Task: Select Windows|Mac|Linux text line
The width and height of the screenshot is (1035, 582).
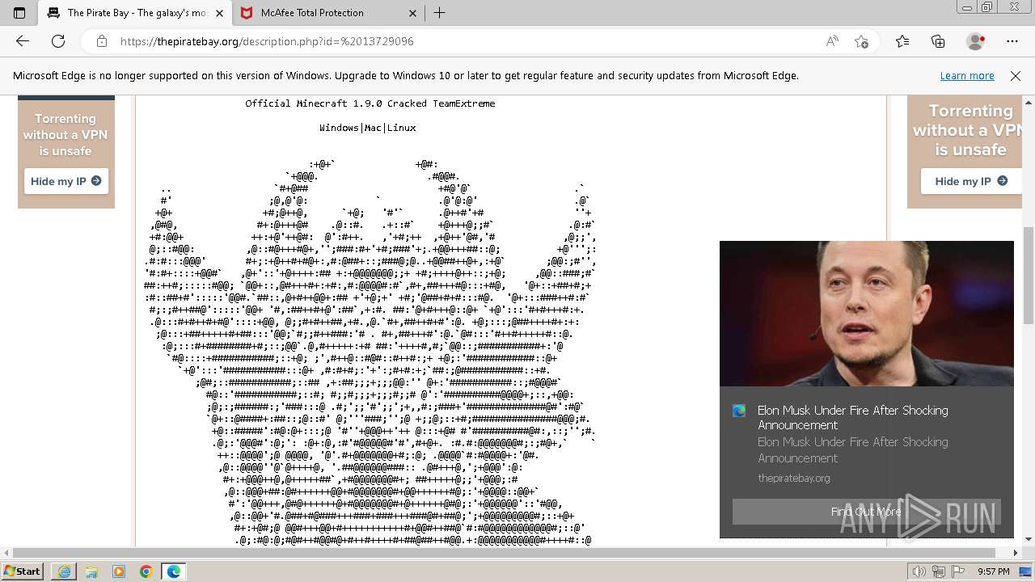Action: pyautogui.click(x=368, y=128)
